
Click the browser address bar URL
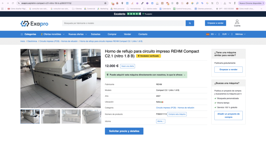click(x=46, y=3)
